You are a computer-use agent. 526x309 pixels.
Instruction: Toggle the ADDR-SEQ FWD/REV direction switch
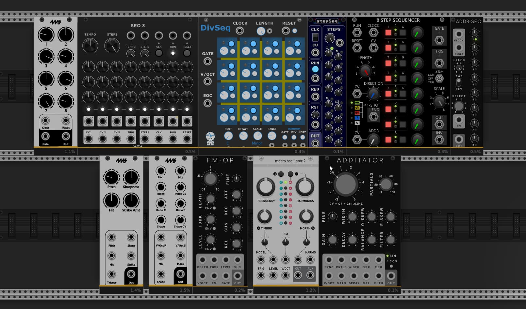pos(459,82)
